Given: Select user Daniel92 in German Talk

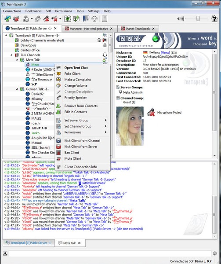Looking at the screenshot, I should (x=37, y=94).
